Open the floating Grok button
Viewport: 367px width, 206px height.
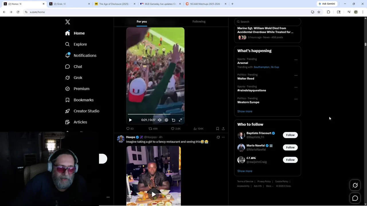click(x=355, y=185)
